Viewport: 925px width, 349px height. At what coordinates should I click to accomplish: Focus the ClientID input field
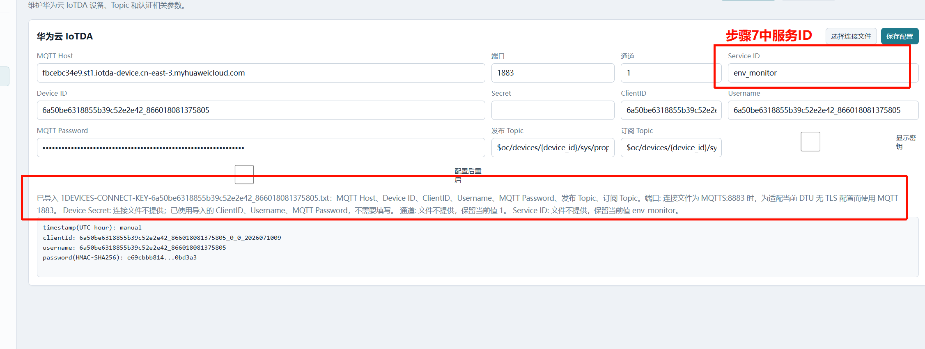click(671, 110)
